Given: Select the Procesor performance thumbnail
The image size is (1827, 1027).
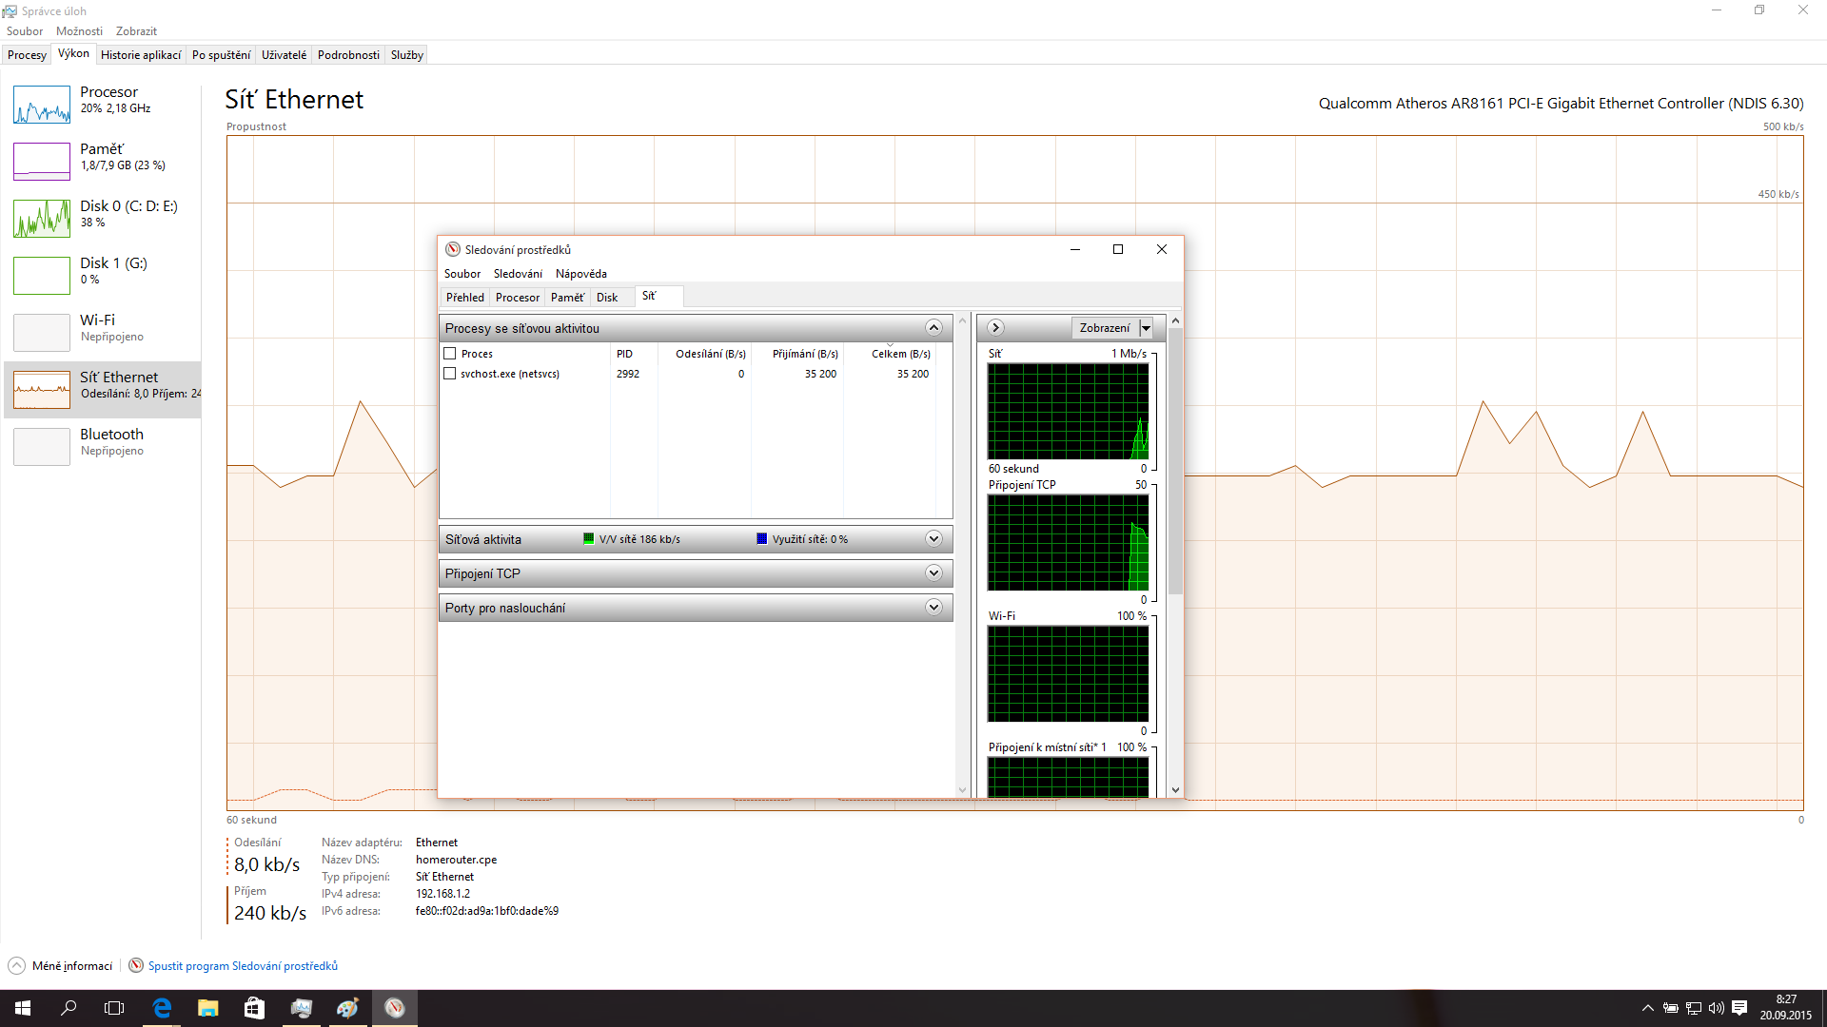Looking at the screenshot, I should pyautogui.click(x=42, y=105).
